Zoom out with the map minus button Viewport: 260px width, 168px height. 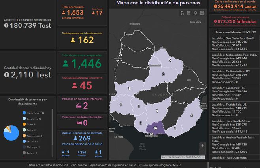(x=203, y=152)
